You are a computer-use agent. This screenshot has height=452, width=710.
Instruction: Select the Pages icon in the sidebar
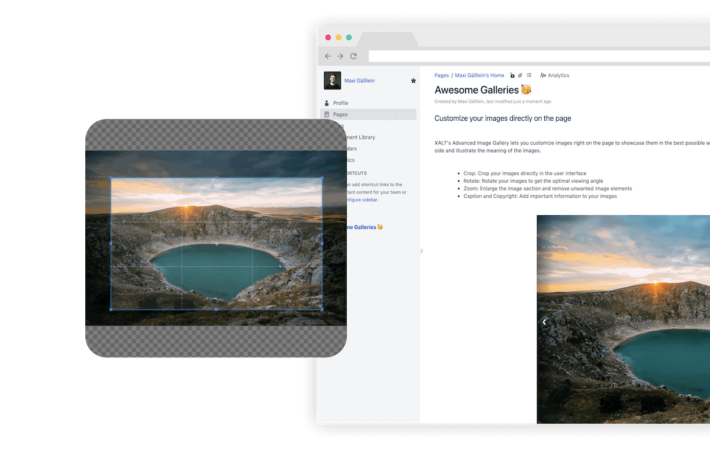tap(327, 114)
